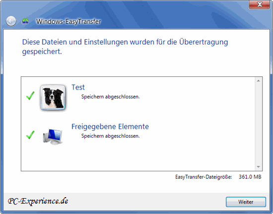
Task: Click the scrollbar down arrow
Action: point(259,167)
